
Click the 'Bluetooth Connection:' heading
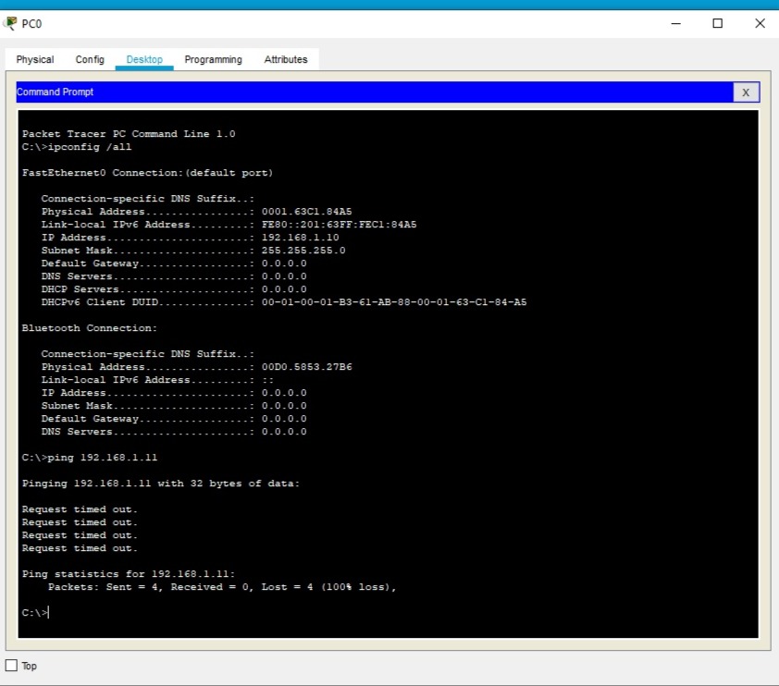(x=90, y=328)
